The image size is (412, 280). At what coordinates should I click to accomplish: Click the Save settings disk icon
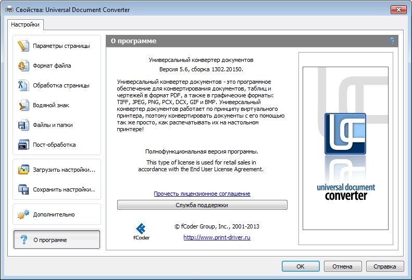pyautogui.click(x=23, y=189)
